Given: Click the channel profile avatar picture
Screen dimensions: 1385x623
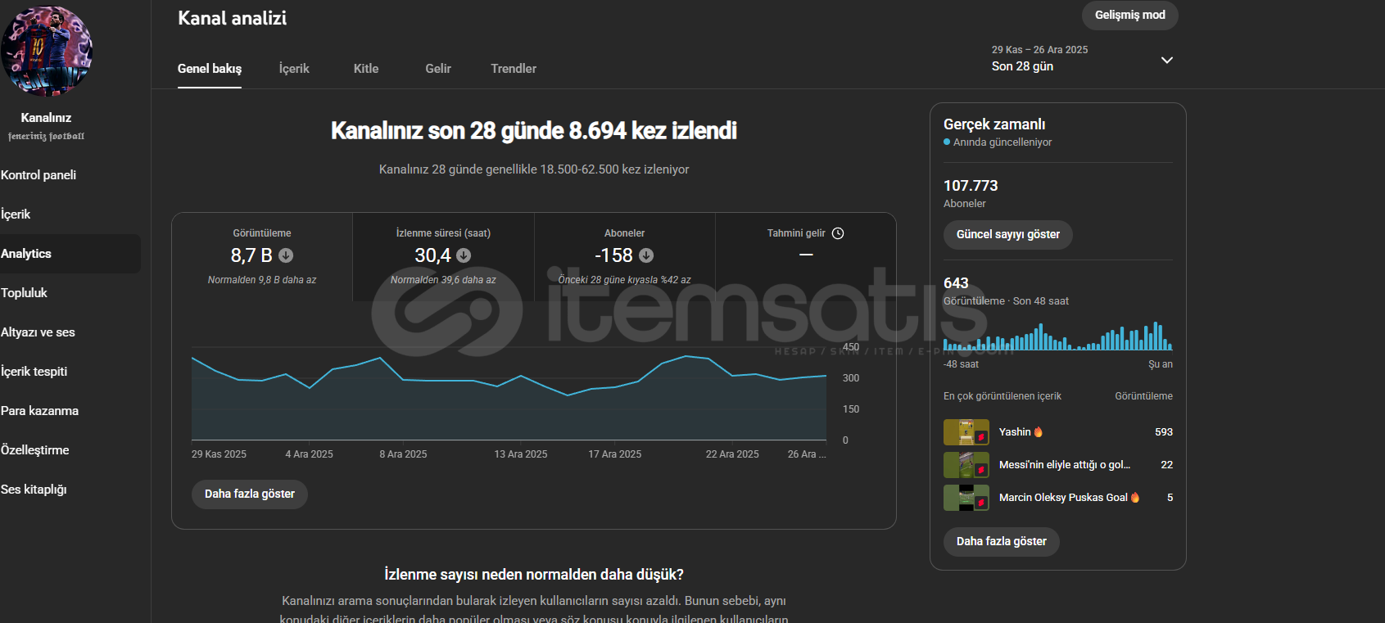Looking at the screenshot, I should (x=47, y=51).
